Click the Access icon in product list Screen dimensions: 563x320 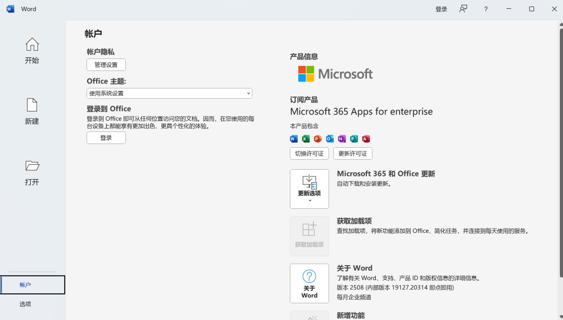[x=366, y=139]
